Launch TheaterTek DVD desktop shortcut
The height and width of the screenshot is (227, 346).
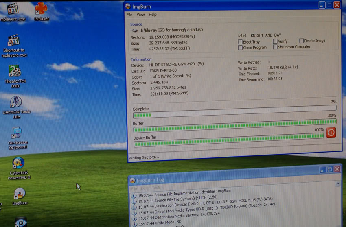pyautogui.click(x=15, y=72)
